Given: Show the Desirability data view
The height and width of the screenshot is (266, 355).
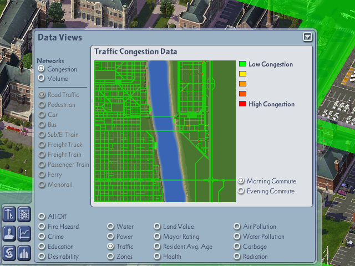Looking at the screenshot, I should point(42,256).
